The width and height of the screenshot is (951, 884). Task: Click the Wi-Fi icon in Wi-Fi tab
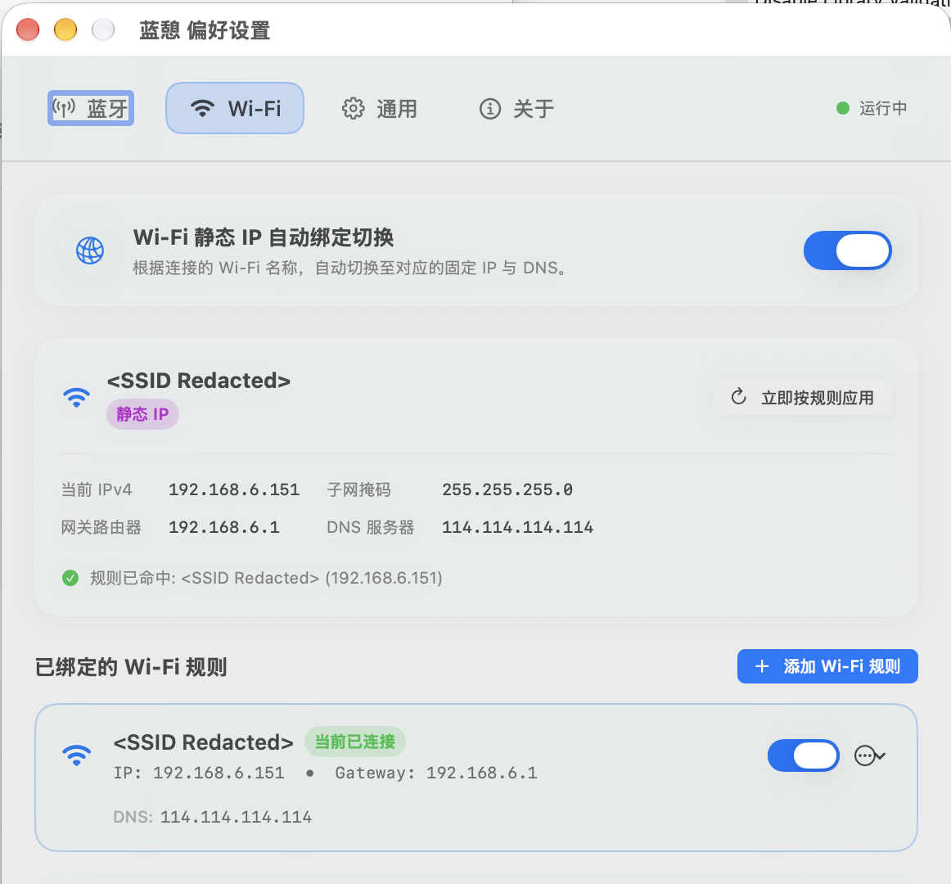coord(203,109)
